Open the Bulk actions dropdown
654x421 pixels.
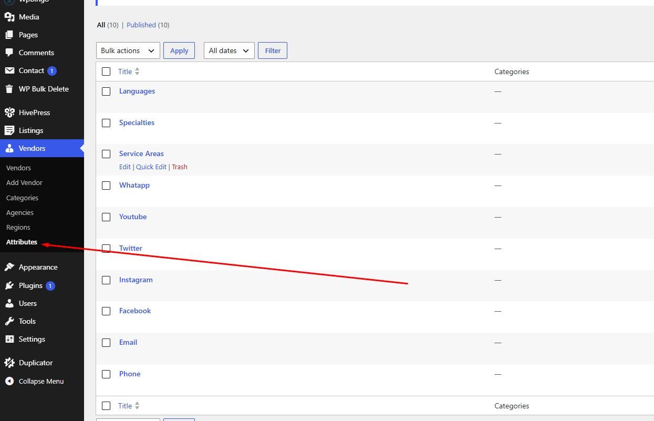coord(128,50)
